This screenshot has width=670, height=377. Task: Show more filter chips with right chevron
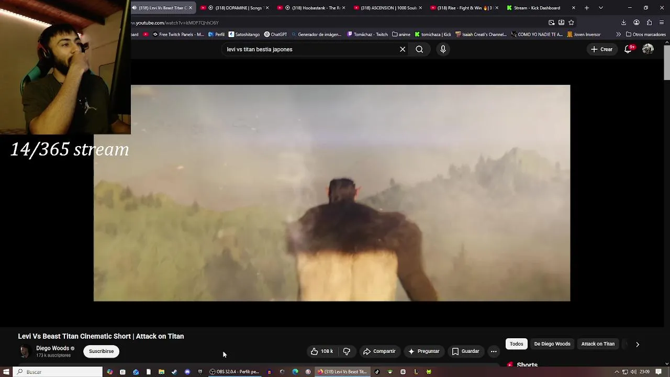[x=638, y=344]
